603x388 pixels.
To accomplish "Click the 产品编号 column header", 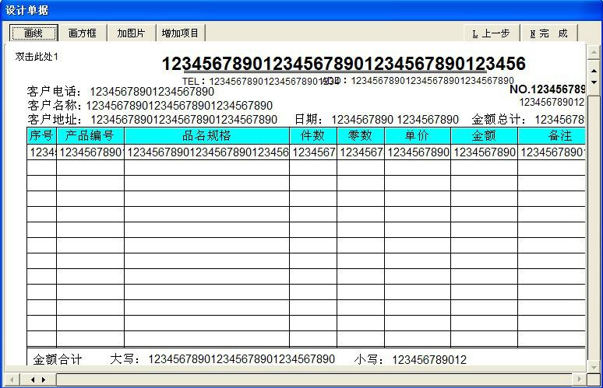I will pos(90,135).
